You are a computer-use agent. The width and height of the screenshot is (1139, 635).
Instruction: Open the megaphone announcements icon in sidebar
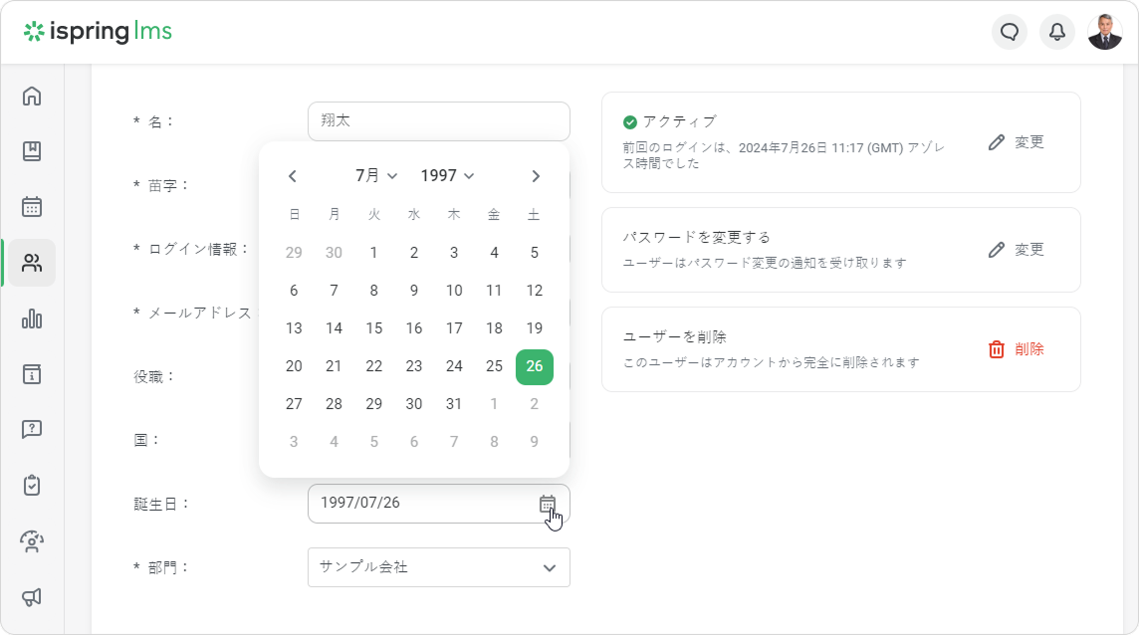(x=32, y=597)
